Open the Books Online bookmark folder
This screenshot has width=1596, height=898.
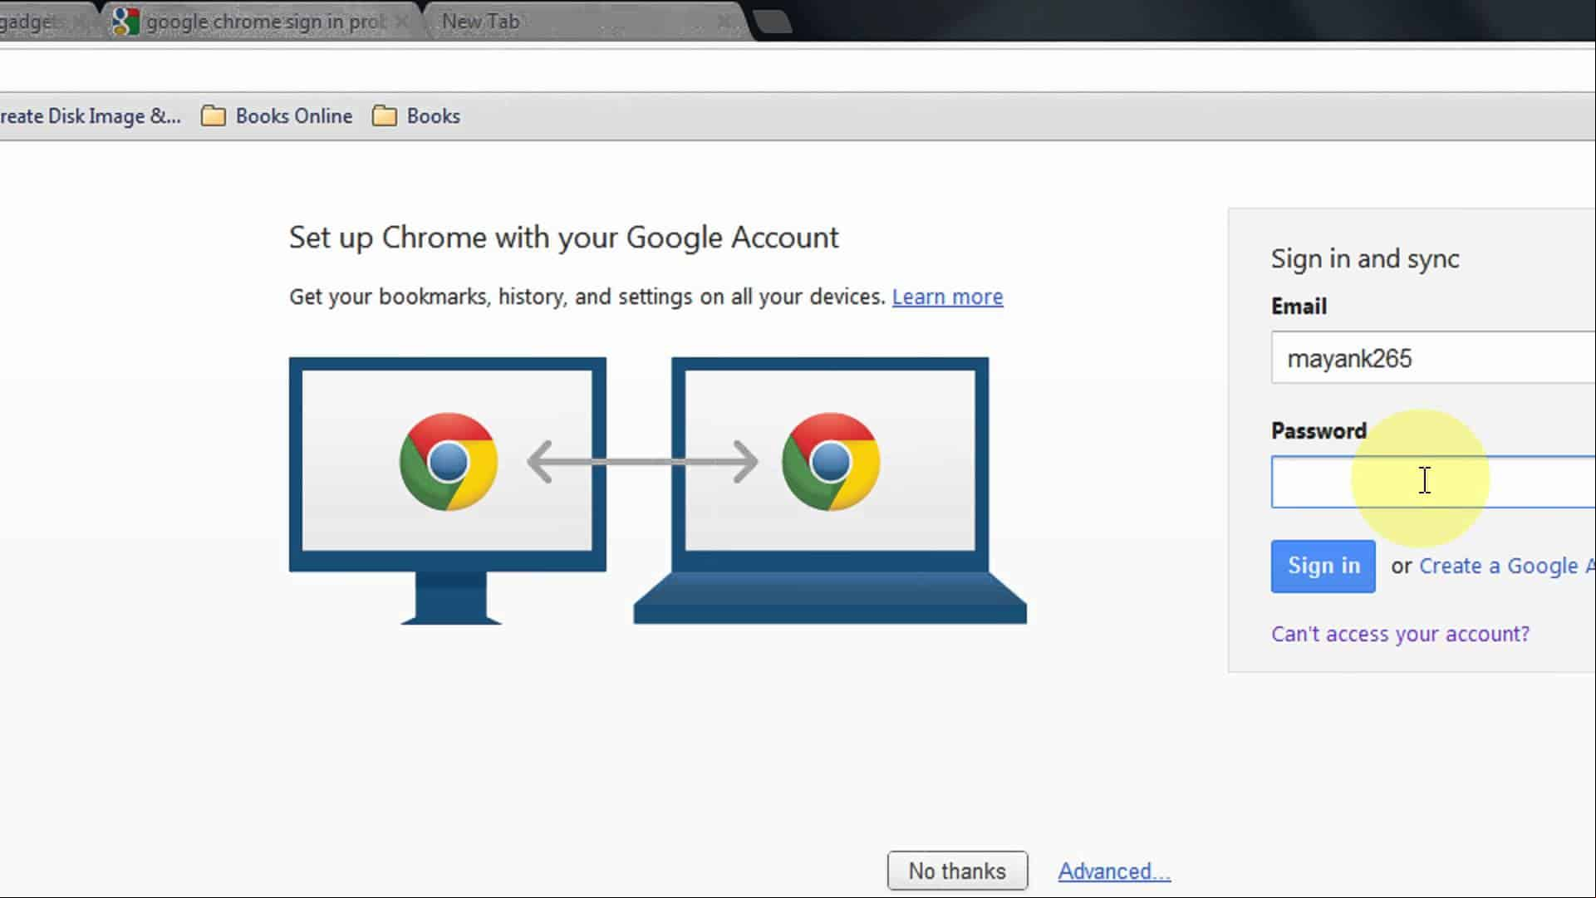[x=277, y=116]
